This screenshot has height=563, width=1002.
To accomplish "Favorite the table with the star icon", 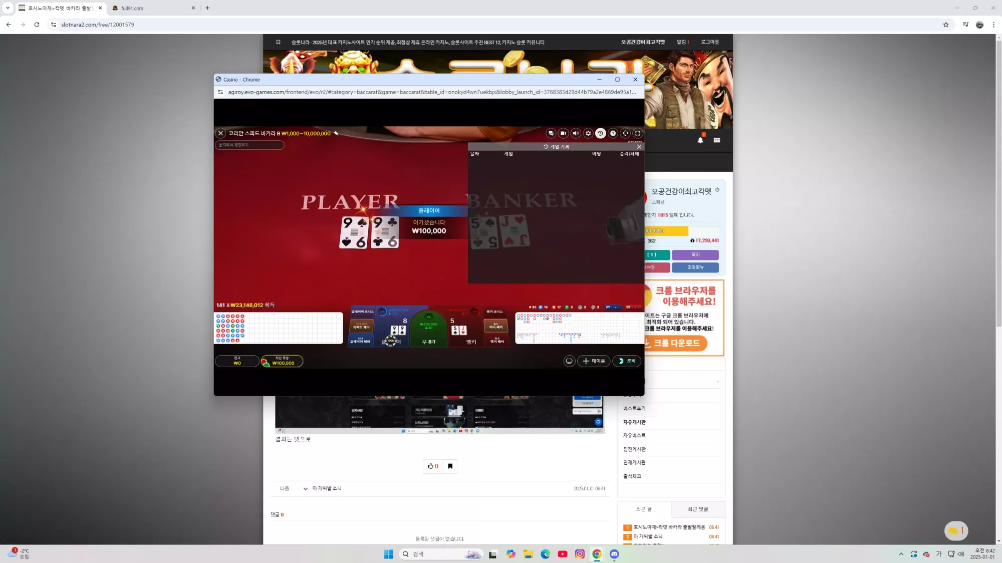I will click(336, 133).
